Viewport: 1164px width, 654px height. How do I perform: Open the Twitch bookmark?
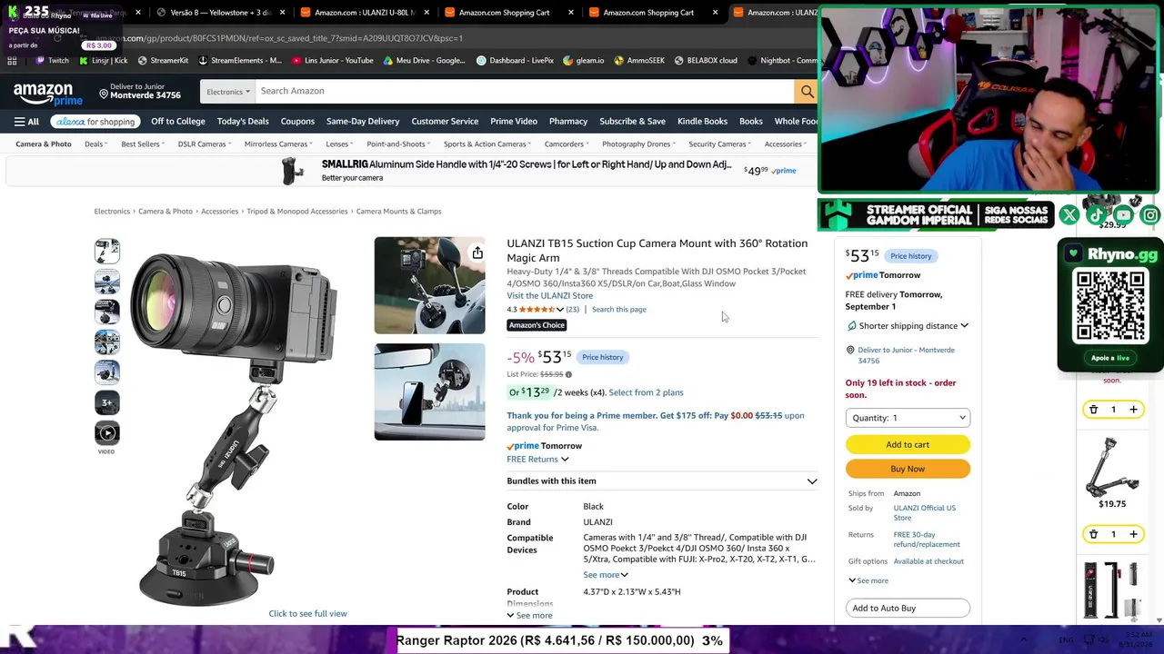(52, 61)
